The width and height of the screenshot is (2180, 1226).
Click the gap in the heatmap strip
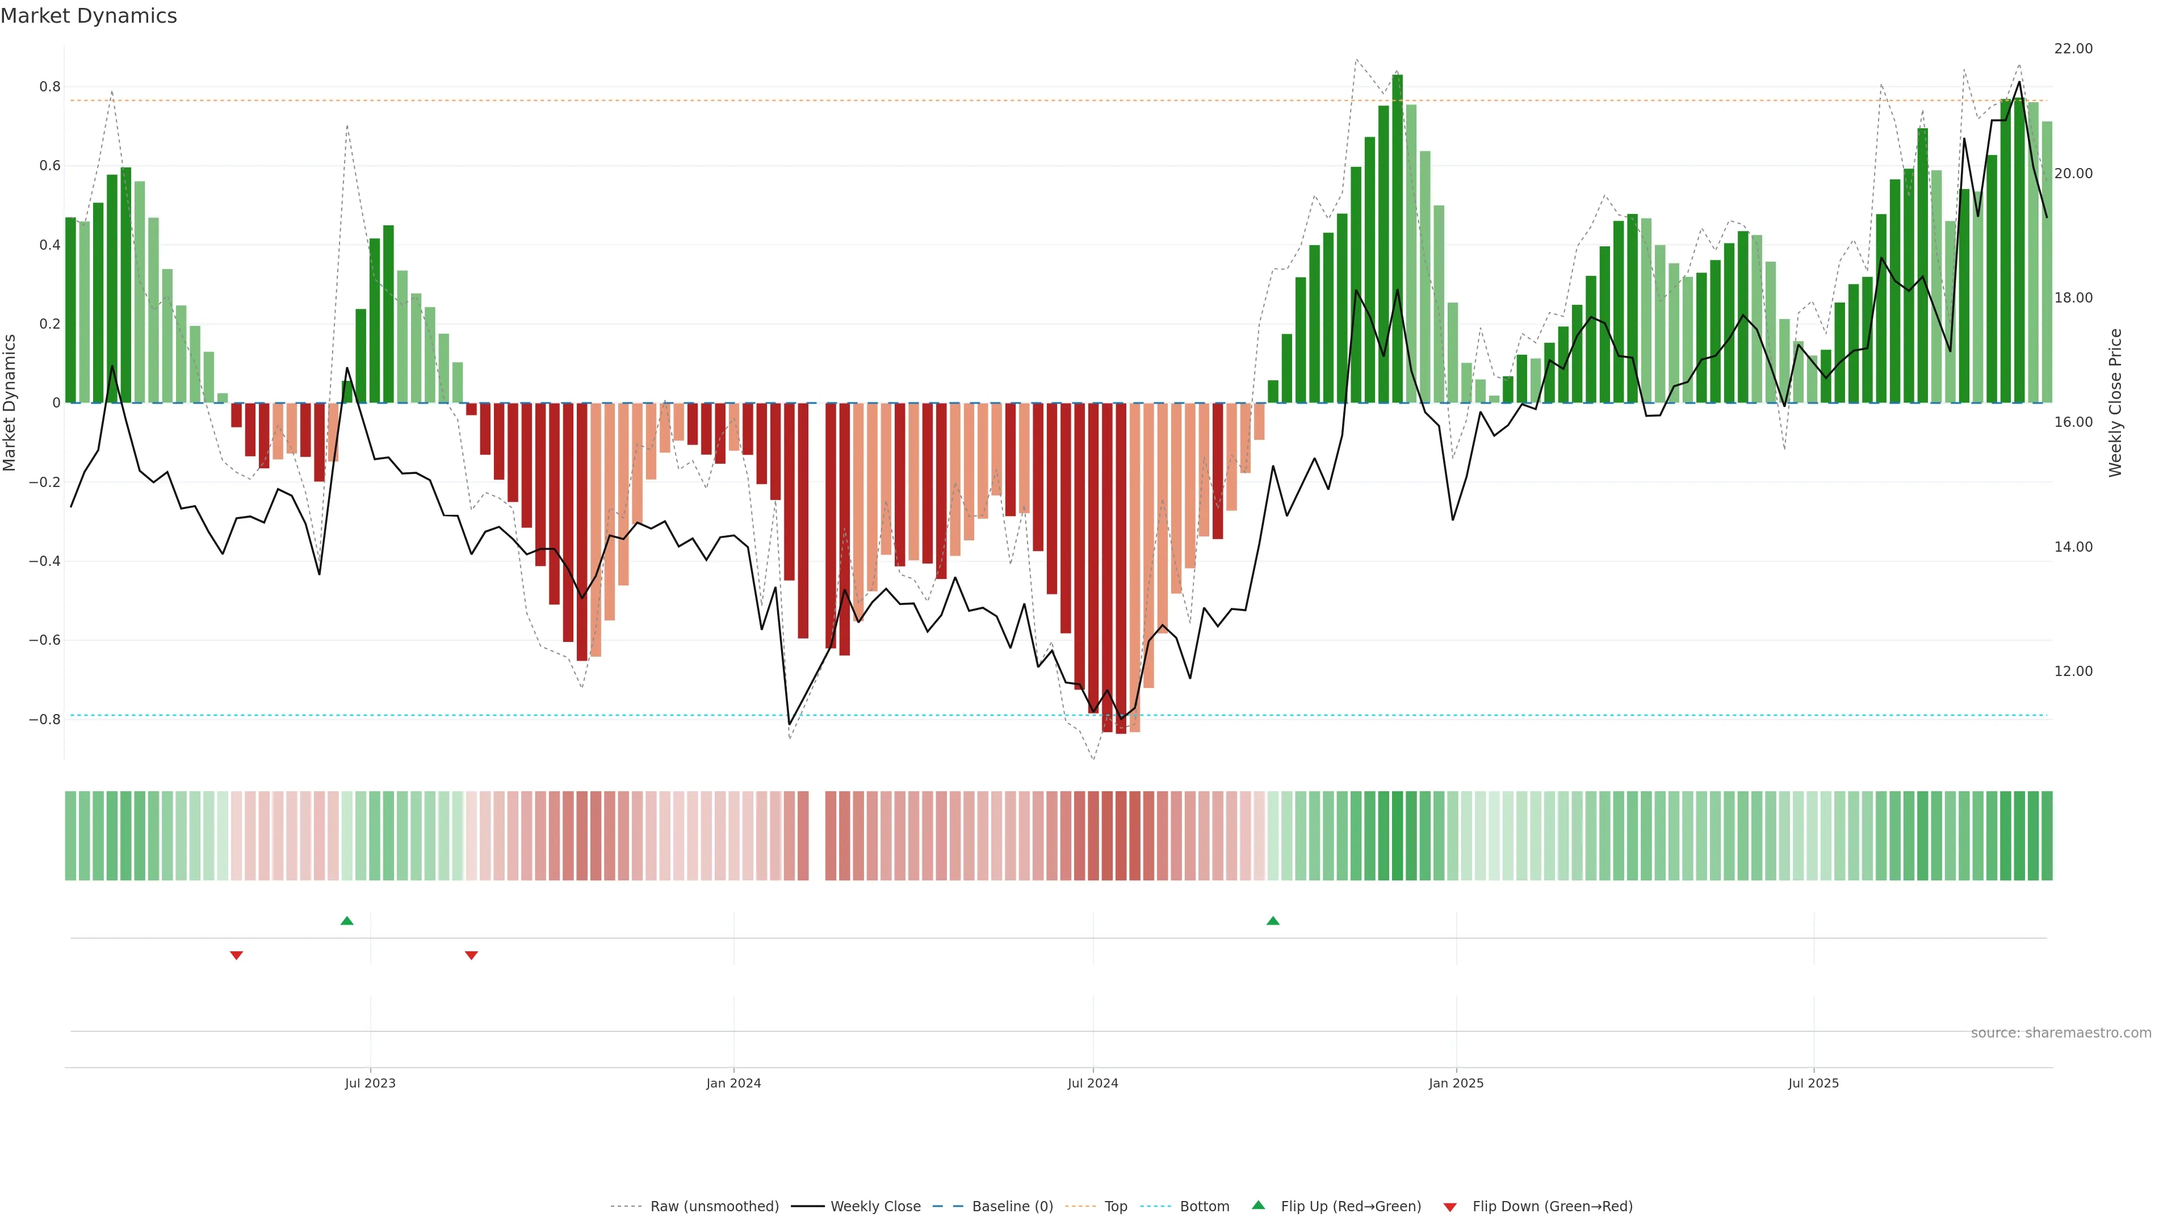[x=817, y=836]
